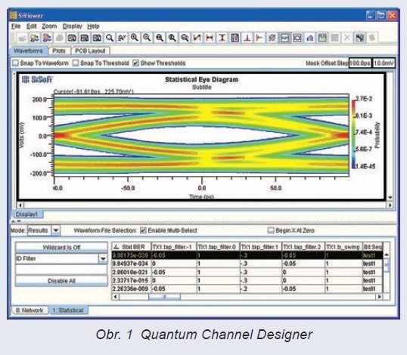Select the eye diagram mode icon

point(297,38)
